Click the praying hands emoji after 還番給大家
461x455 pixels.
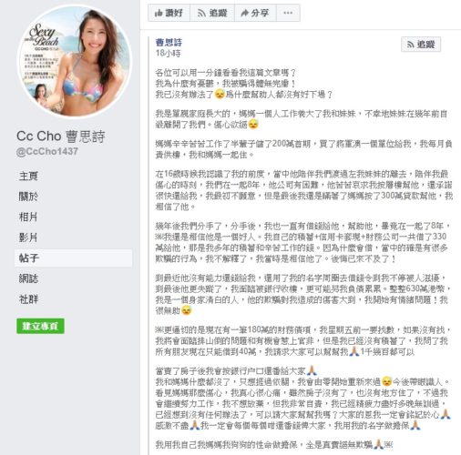tap(312, 370)
